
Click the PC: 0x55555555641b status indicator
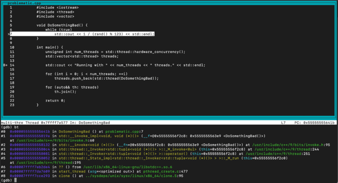(315, 123)
